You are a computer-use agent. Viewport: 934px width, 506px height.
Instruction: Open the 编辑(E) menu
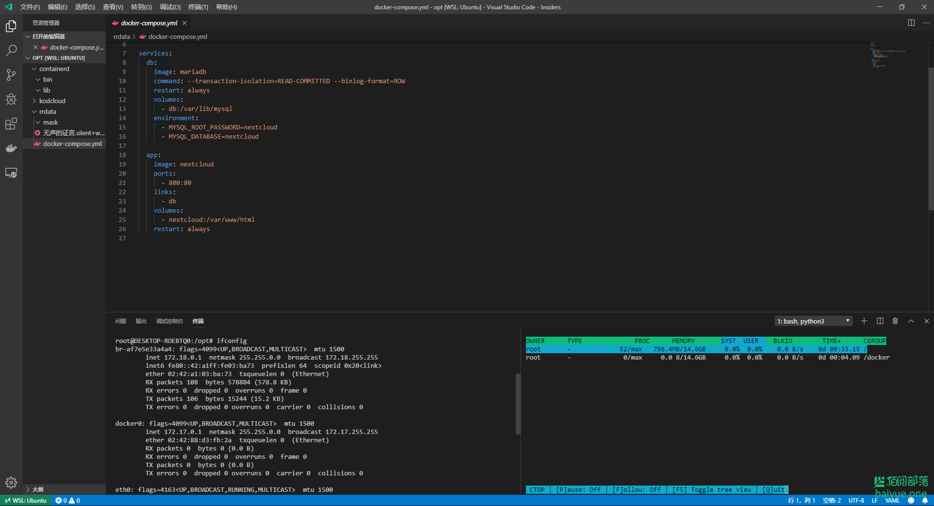coord(57,7)
